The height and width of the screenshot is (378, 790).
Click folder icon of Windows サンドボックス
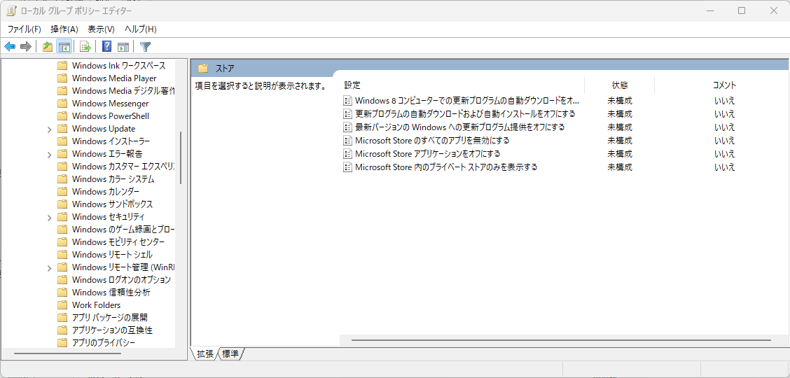[x=62, y=204]
